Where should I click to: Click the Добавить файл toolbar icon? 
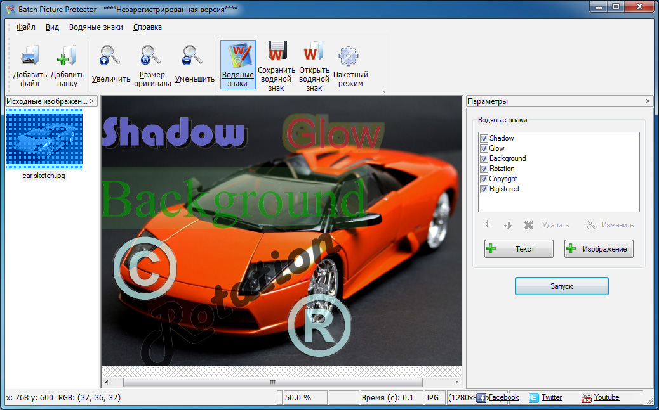[x=30, y=56]
